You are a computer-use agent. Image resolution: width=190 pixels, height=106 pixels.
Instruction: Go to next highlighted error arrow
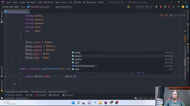tap(184, 15)
